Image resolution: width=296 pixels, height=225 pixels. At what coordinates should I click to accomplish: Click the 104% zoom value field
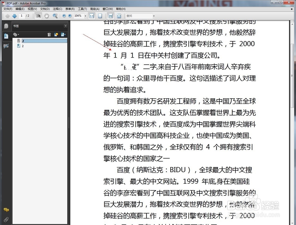tap(78, 16)
